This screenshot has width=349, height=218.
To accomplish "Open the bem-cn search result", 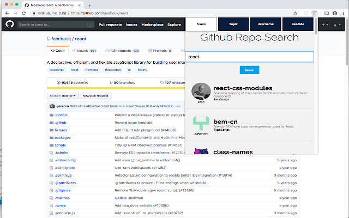I will (225, 122).
